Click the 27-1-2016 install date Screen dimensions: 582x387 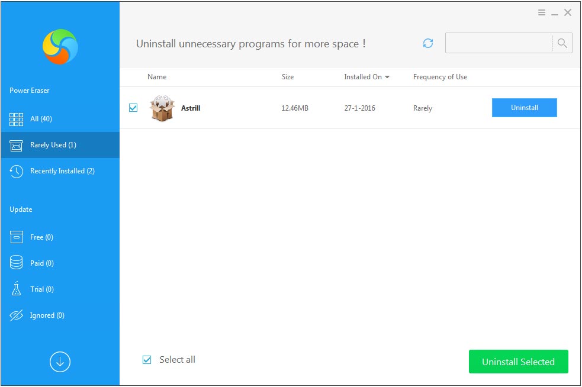pos(359,108)
